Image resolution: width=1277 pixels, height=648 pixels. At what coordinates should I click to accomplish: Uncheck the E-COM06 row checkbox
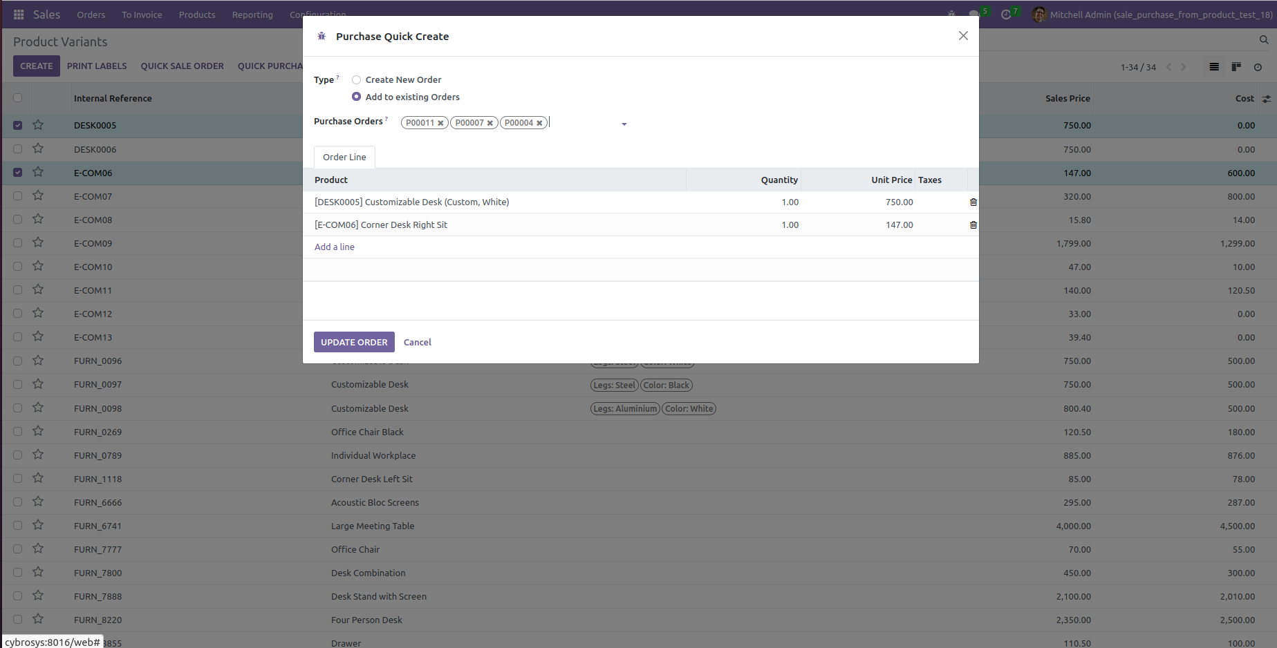(x=18, y=172)
